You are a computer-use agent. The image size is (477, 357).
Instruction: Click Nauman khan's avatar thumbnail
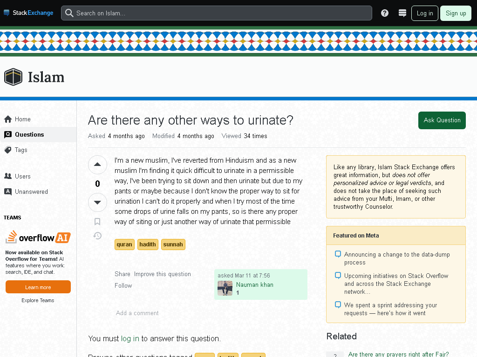pos(225,288)
